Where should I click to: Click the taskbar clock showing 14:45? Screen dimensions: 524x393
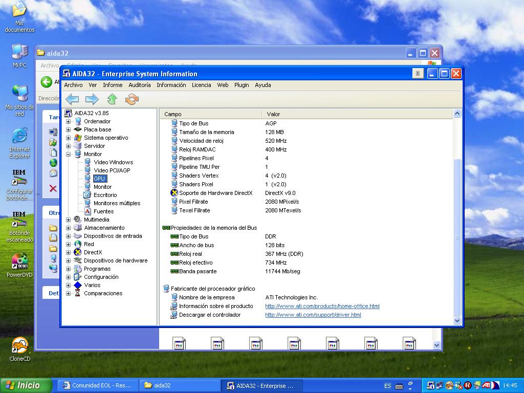pyautogui.click(x=510, y=385)
